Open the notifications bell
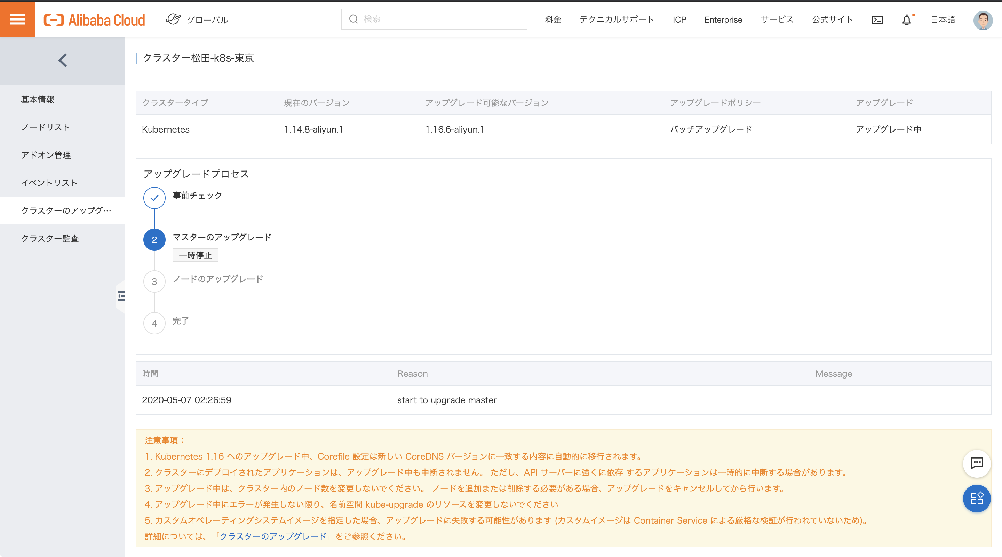Screen dimensions: 1002x557 tap(906, 20)
